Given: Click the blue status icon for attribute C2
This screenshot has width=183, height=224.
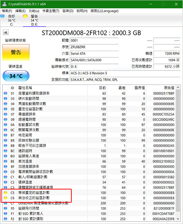Looking at the screenshot, I should [x=5, y=182].
